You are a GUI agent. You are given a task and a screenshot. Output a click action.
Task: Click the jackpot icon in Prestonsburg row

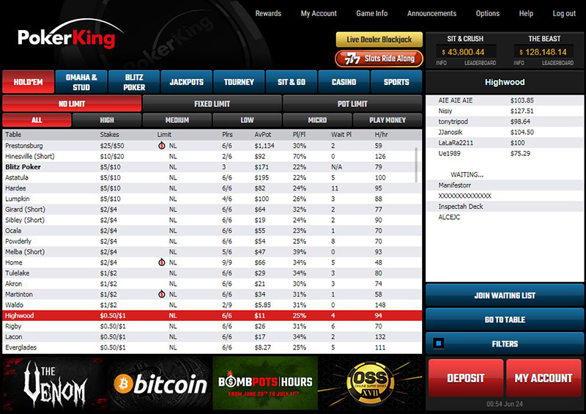coord(161,146)
